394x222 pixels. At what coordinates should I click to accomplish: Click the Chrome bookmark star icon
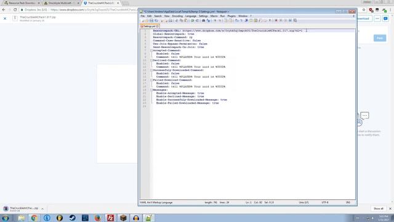pos(364,10)
